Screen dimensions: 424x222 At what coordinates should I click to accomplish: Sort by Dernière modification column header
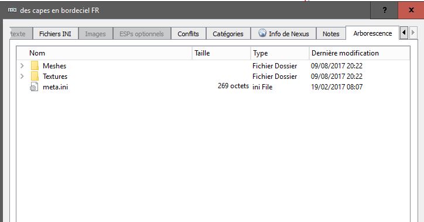tap(360, 53)
